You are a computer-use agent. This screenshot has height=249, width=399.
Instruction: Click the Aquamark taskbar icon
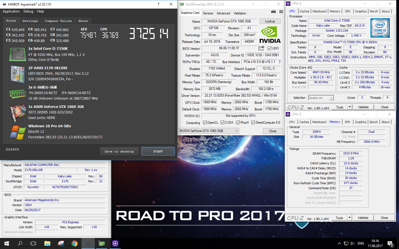coord(88,243)
